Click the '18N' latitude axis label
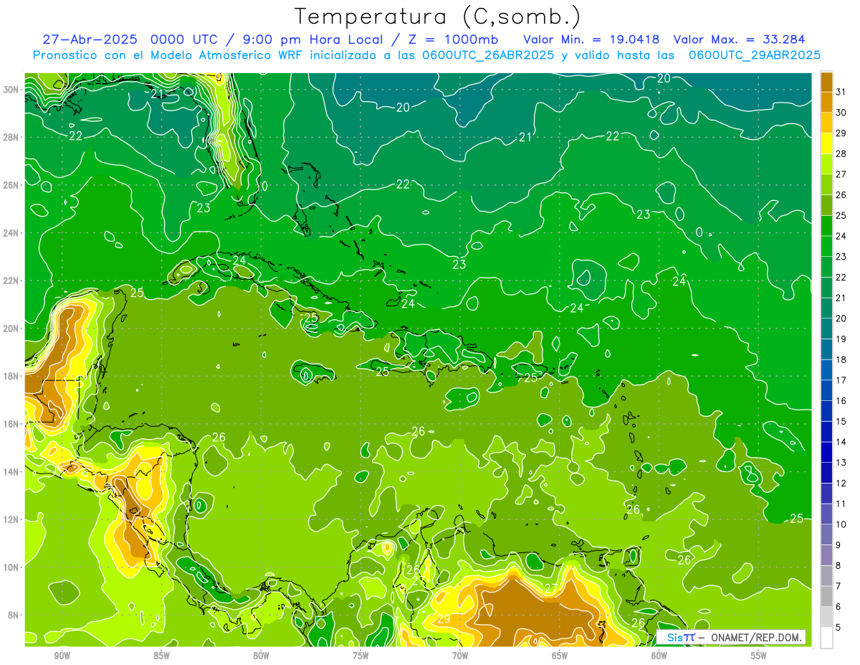860x665 pixels. coord(11,376)
